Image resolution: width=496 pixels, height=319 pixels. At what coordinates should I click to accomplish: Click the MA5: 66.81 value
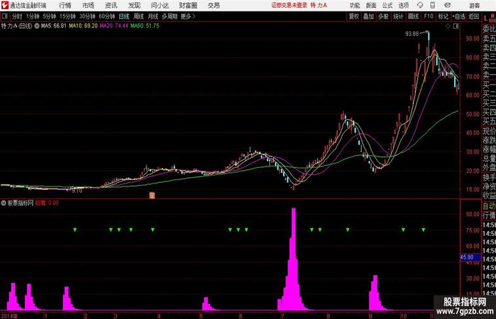click(53, 26)
